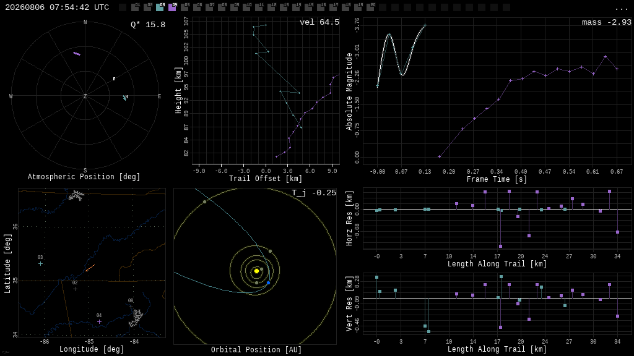The height and width of the screenshot is (356, 634).
Task: Click Latitude [deg] axis label
Action: pyautogui.click(x=7, y=263)
